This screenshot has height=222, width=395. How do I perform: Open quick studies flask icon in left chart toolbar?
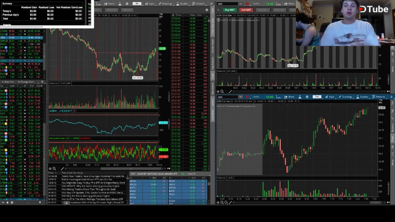120,4
